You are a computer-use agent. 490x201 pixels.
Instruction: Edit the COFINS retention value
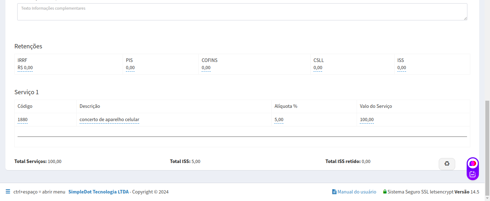[206, 67]
